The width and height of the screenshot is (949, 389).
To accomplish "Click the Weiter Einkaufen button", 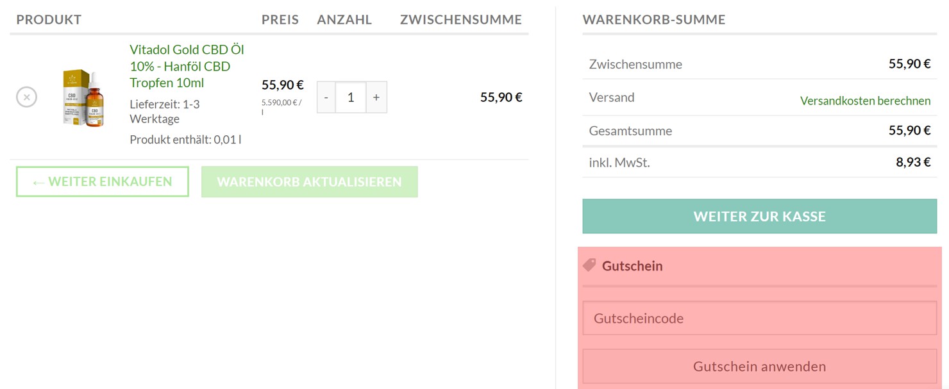I will coord(103,181).
